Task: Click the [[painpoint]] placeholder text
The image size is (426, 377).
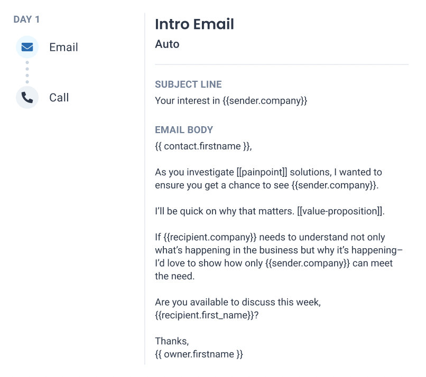Action: (262, 172)
